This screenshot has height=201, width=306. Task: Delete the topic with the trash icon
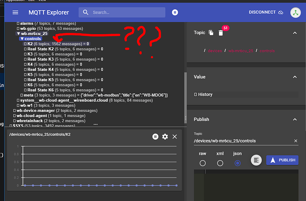coord(220,33)
